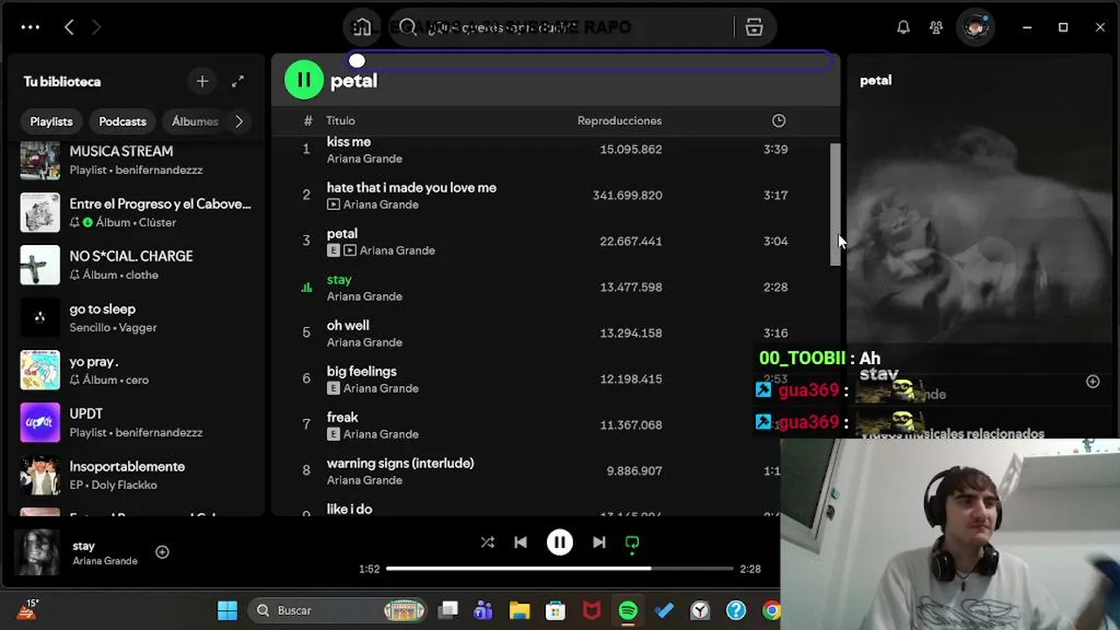Click the now playing cover art for stay

38,552
